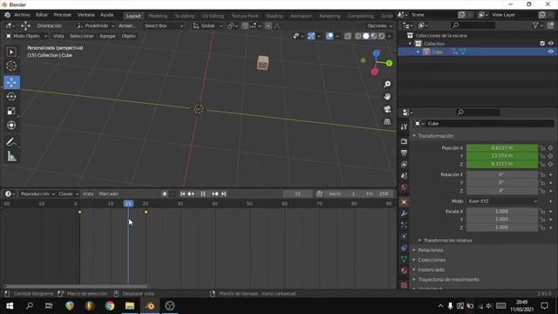
Task: Jump to the last frame
Action: [x=223, y=194]
